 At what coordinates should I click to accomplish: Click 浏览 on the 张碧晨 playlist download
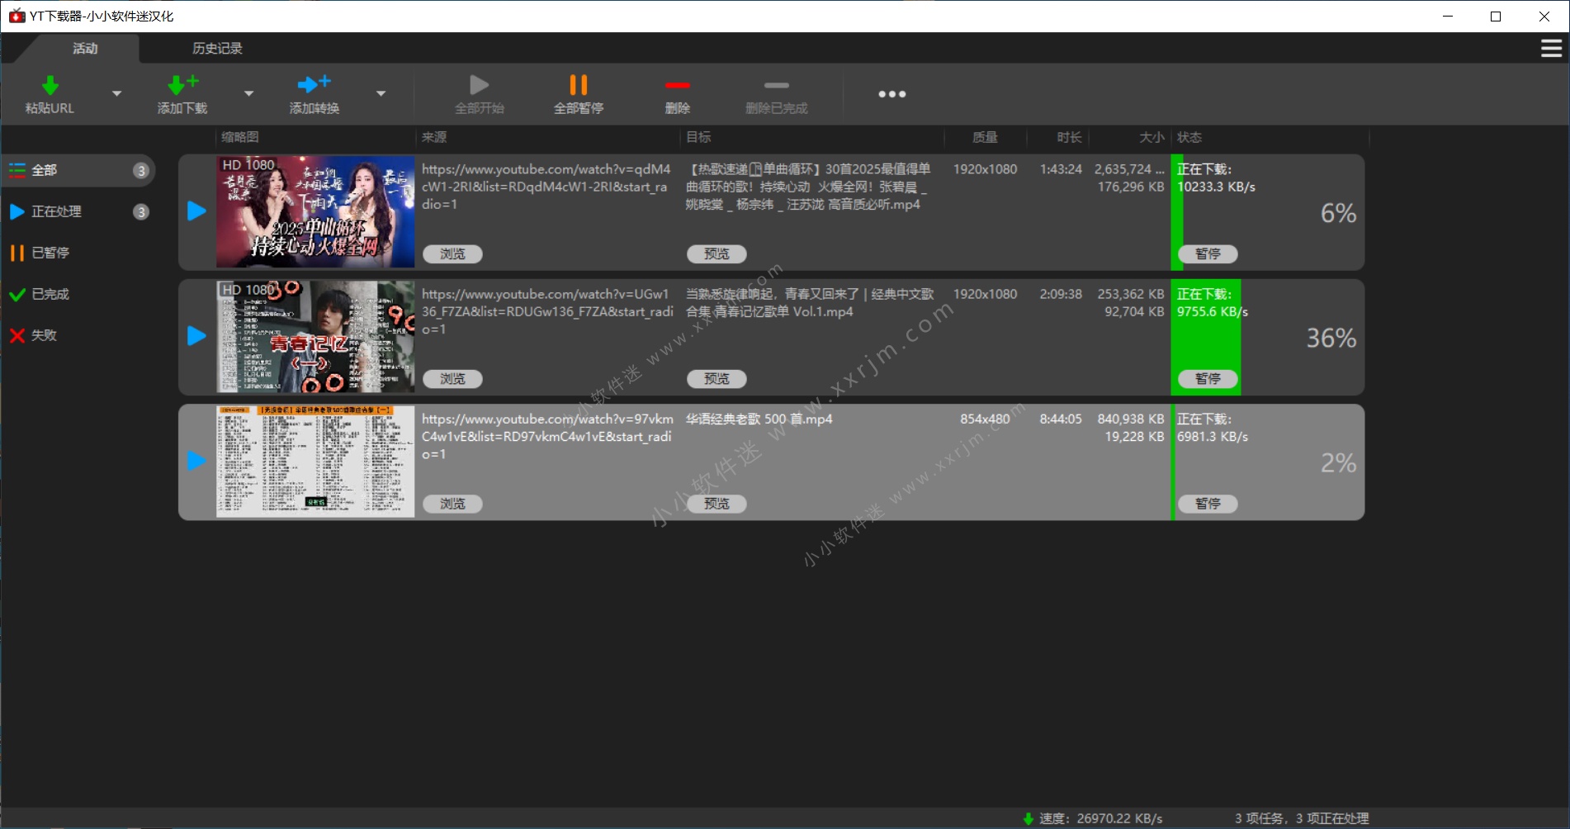point(452,253)
